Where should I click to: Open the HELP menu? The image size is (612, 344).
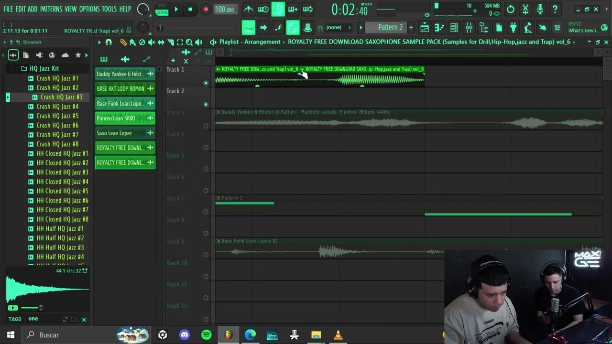pyautogui.click(x=125, y=9)
